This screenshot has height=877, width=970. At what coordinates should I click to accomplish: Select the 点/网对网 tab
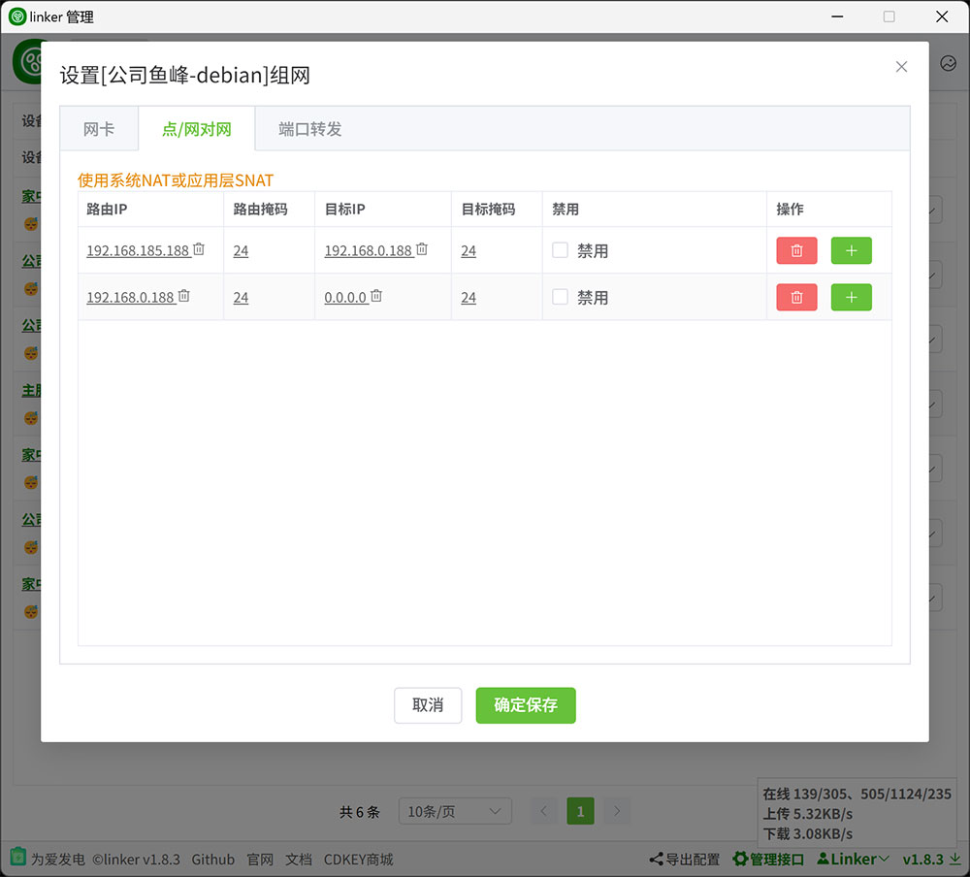tap(197, 129)
